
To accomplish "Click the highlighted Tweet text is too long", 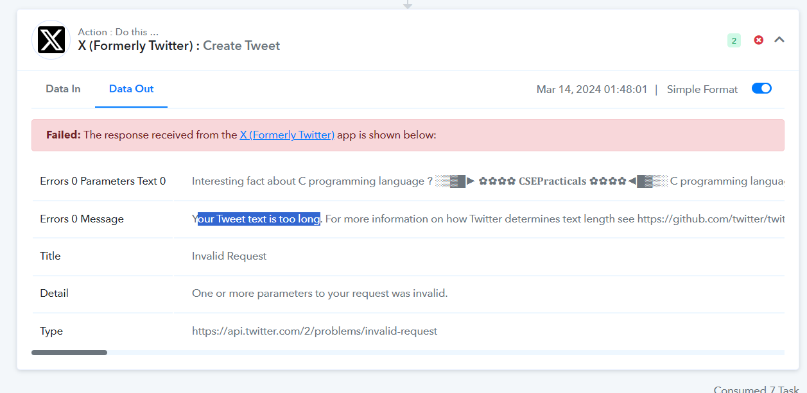I will point(259,219).
